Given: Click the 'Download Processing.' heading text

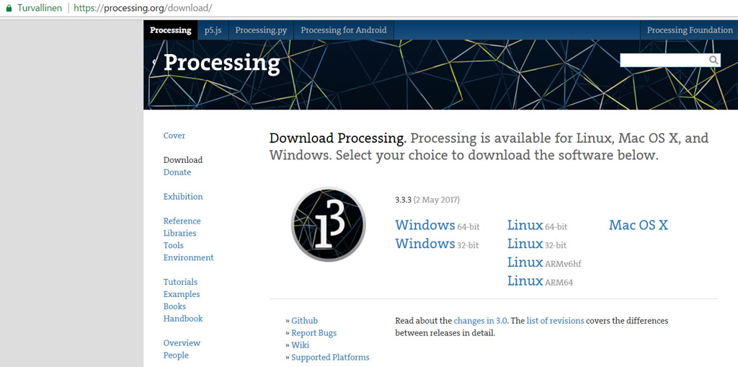Looking at the screenshot, I should 338,138.
